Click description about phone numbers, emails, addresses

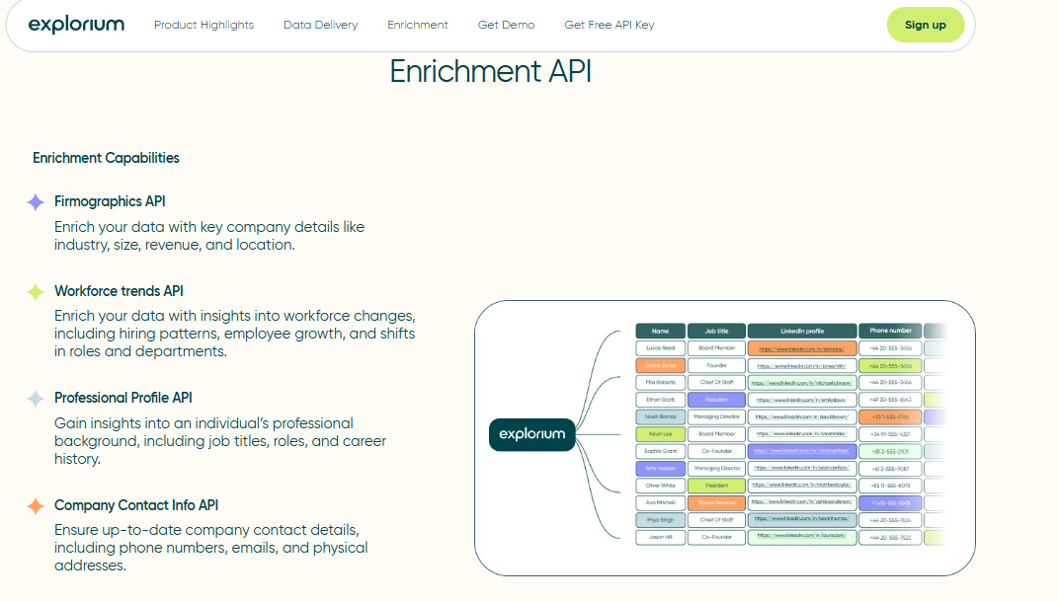coord(211,548)
